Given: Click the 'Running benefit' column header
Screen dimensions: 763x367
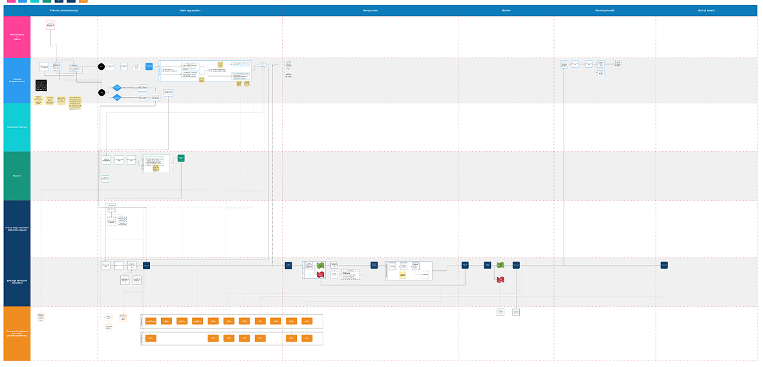Looking at the screenshot, I should 605,11.
